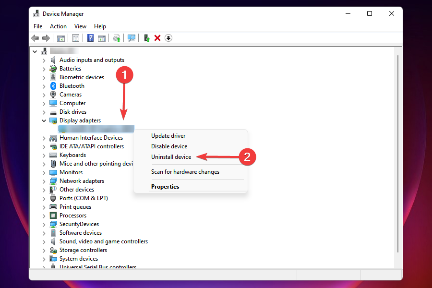Click the Update driver toolbar icon
The image size is (432, 288).
pyautogui.click(x=116, y=38)
